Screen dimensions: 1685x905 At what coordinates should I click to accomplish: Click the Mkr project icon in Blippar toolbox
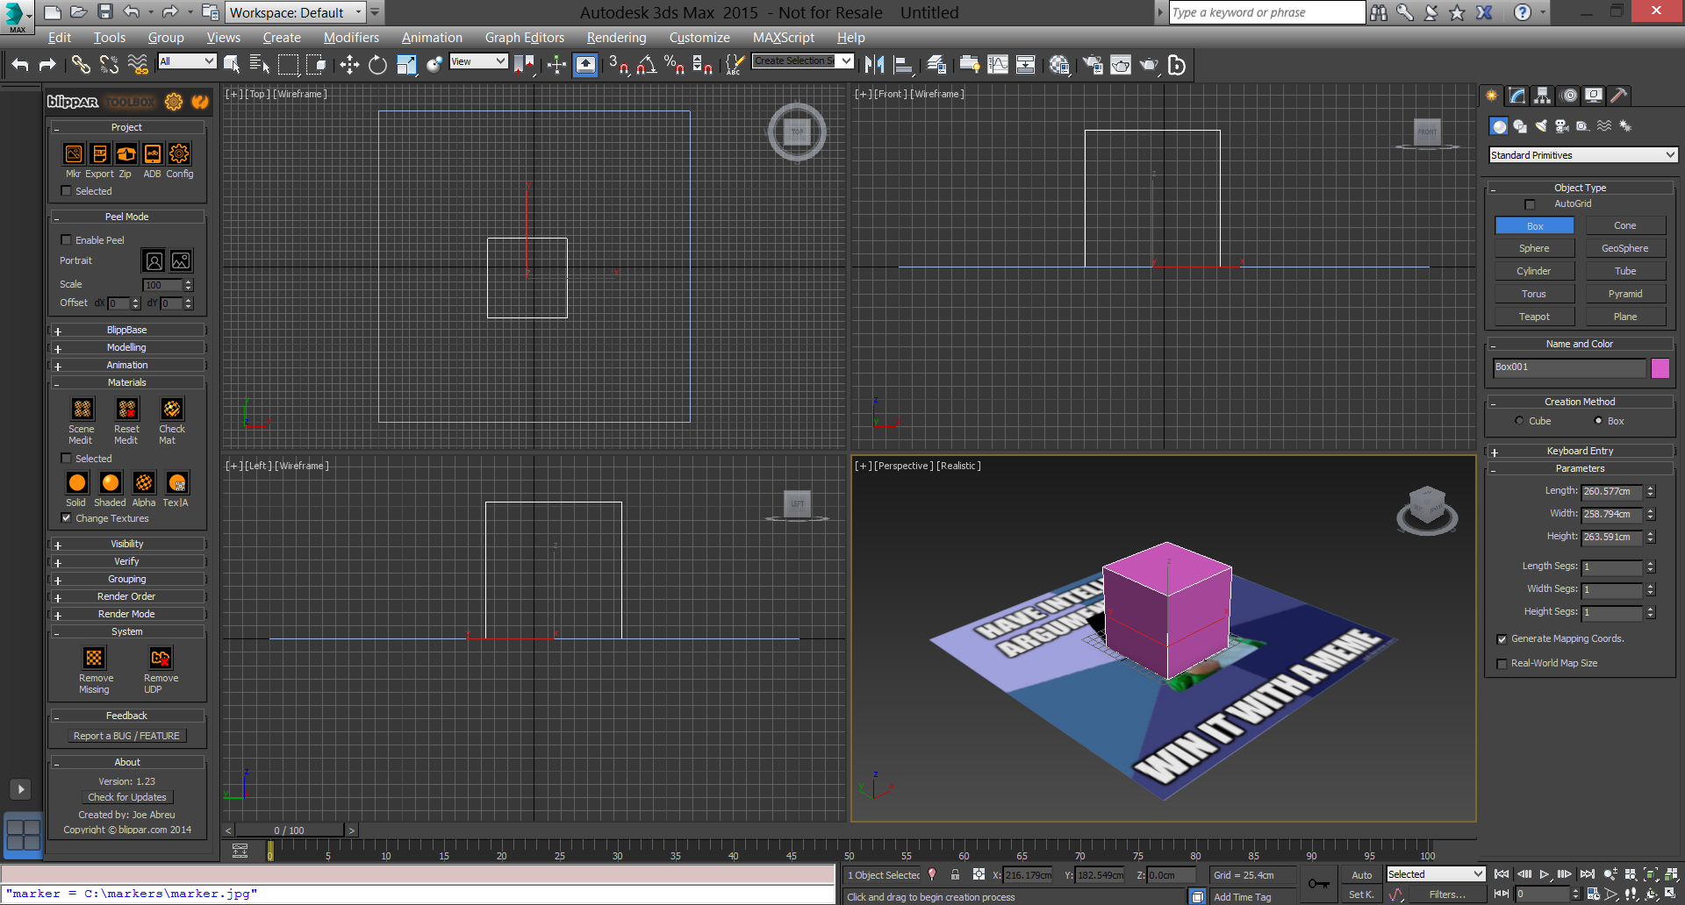click(74, 154)
